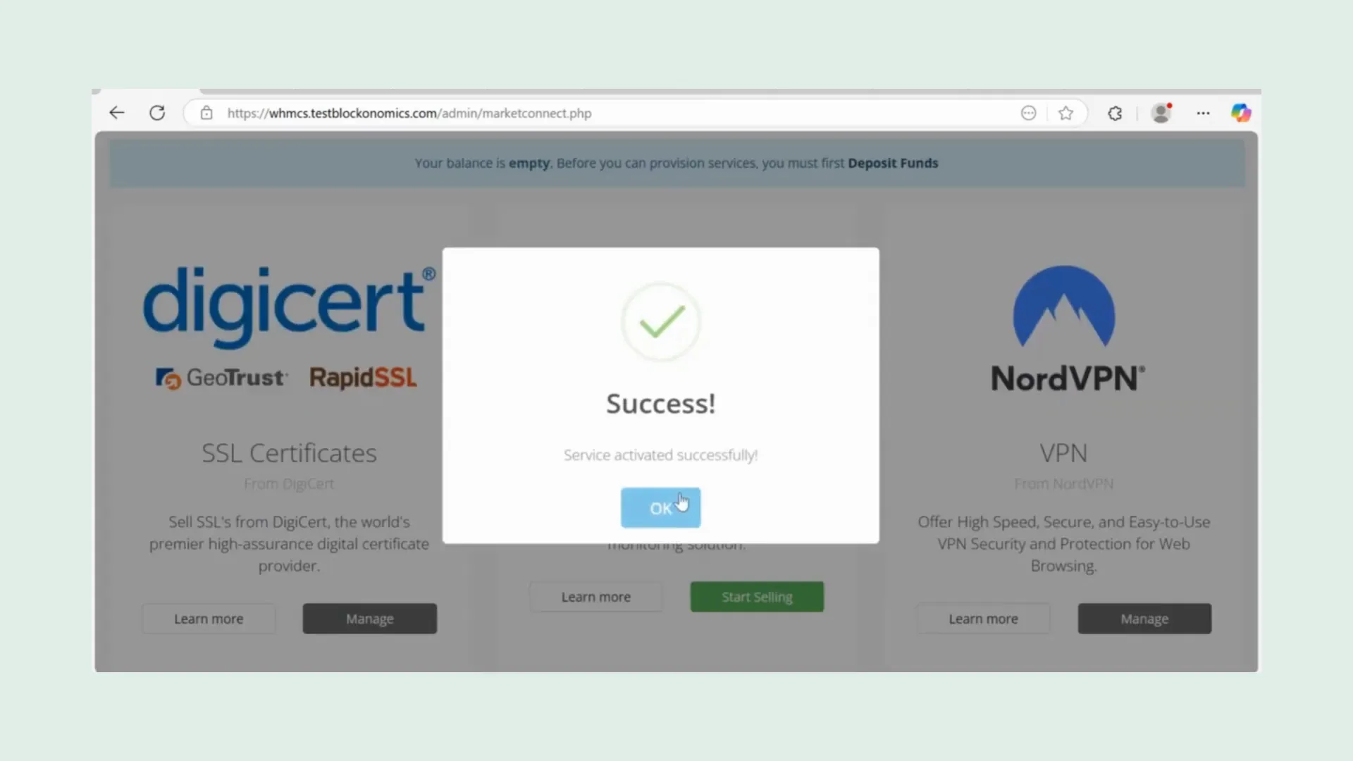Click the RapidSSL brand icon
This screenshot has height=761, width=1353.
pos(364,377)
